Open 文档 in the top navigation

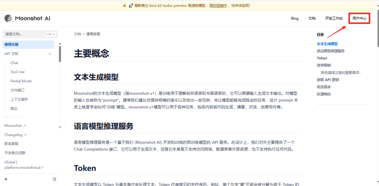(x=312, y=18)
